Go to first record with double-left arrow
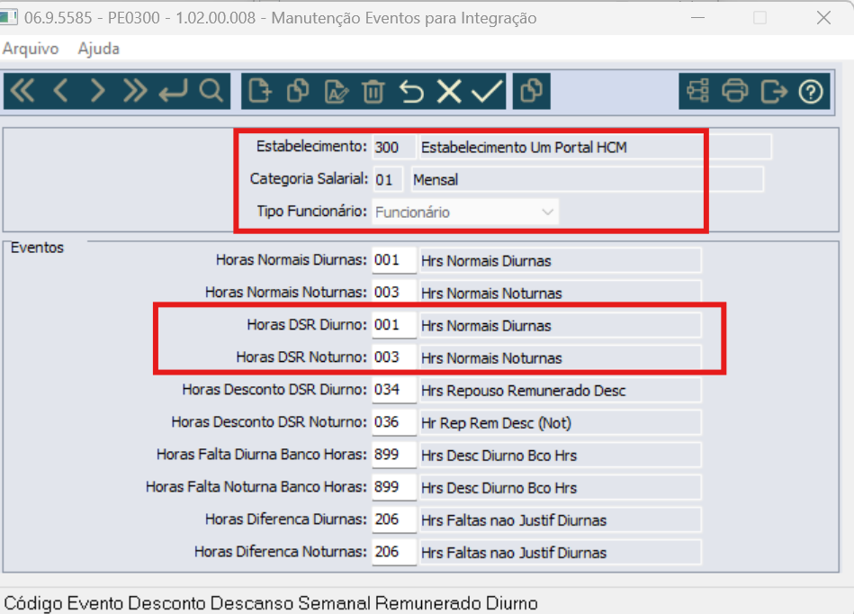This screenshot has width=854, height=614. (22, 91)
